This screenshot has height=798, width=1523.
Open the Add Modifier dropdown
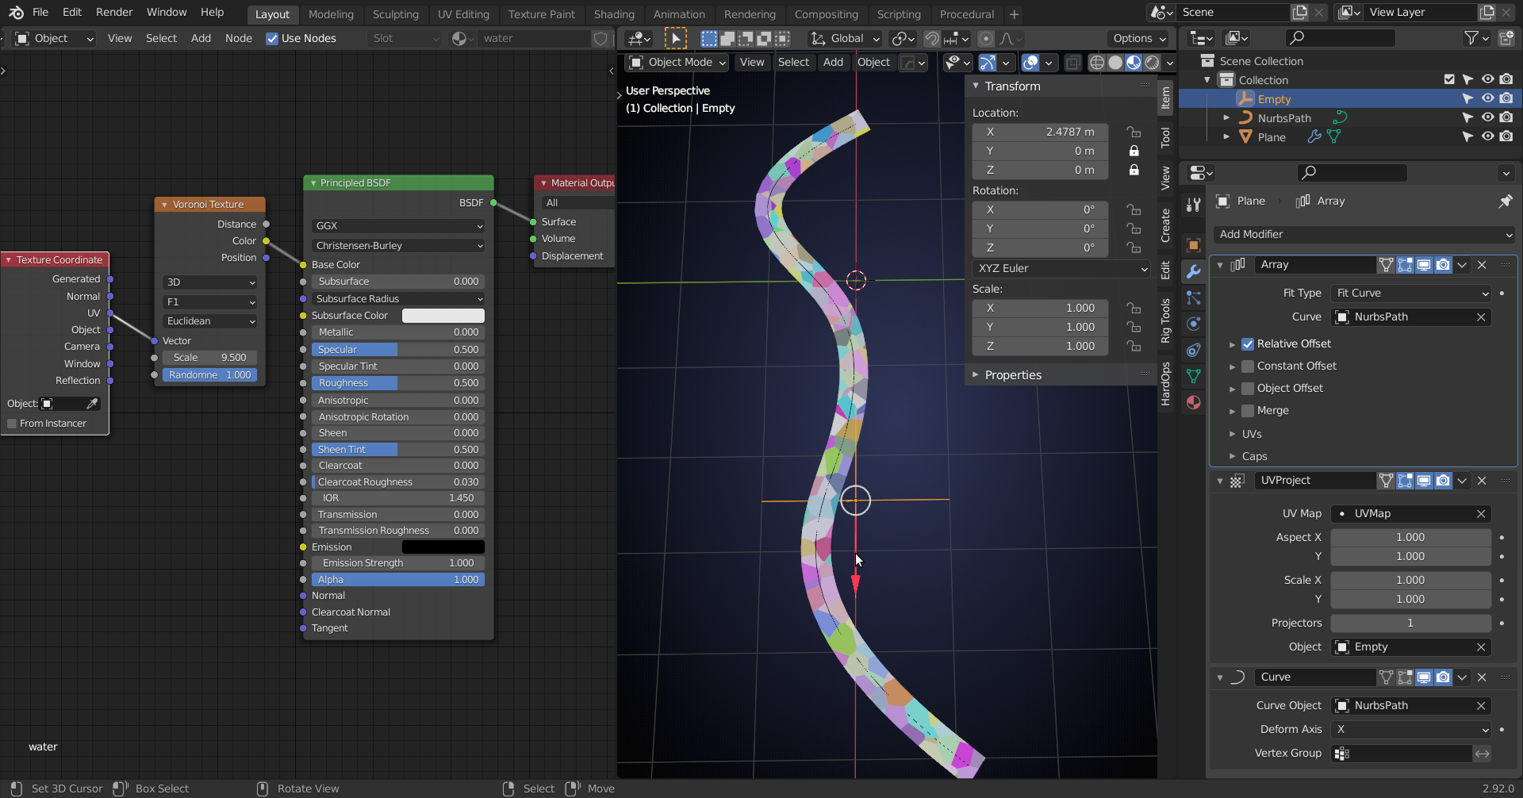point(1364,235)
